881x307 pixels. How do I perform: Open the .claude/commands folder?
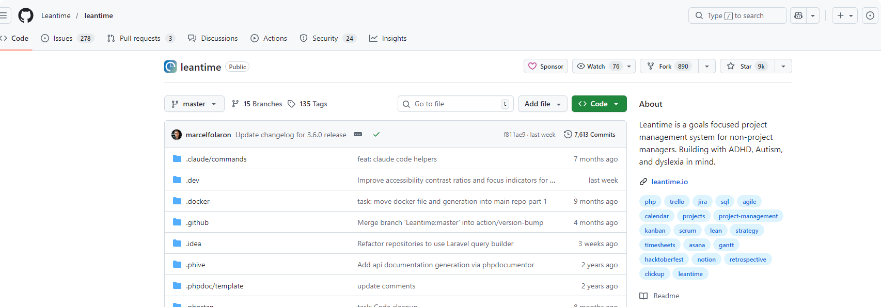coord(216,159)
